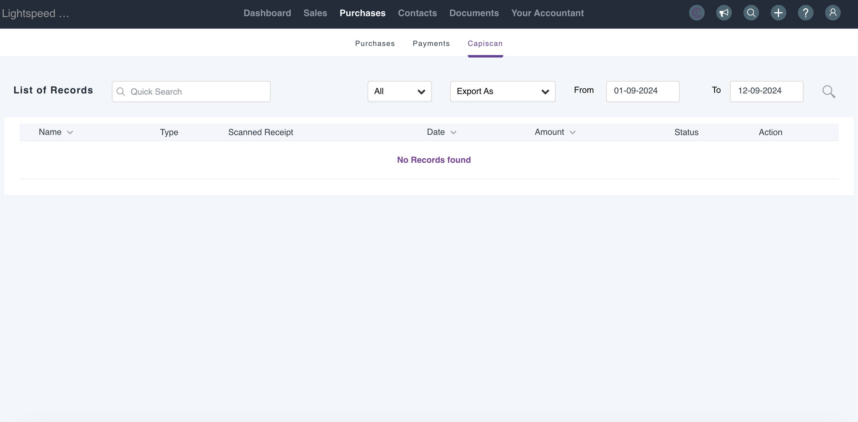Screen dimensions: 858x422
Task: Click the From date field
Action: (642, 91)
